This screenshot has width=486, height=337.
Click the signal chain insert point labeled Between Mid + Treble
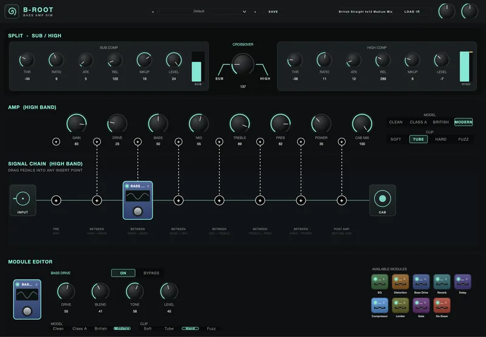click(x=219, y=200)
